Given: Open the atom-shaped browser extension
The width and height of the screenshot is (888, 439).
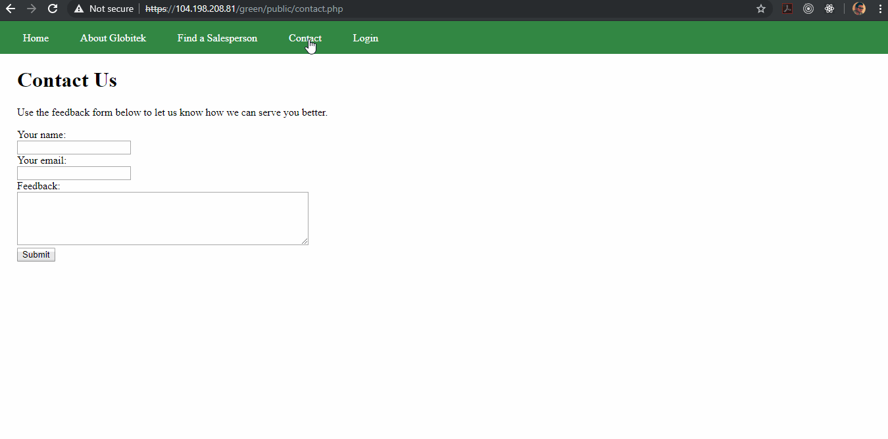Looking at the screenshot, I should 829,9.
